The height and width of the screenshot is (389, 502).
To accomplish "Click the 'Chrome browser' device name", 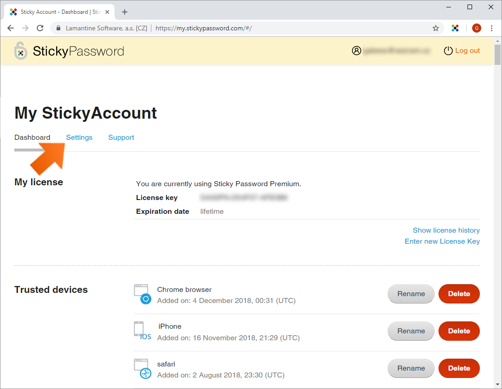I will pos(185,290).
